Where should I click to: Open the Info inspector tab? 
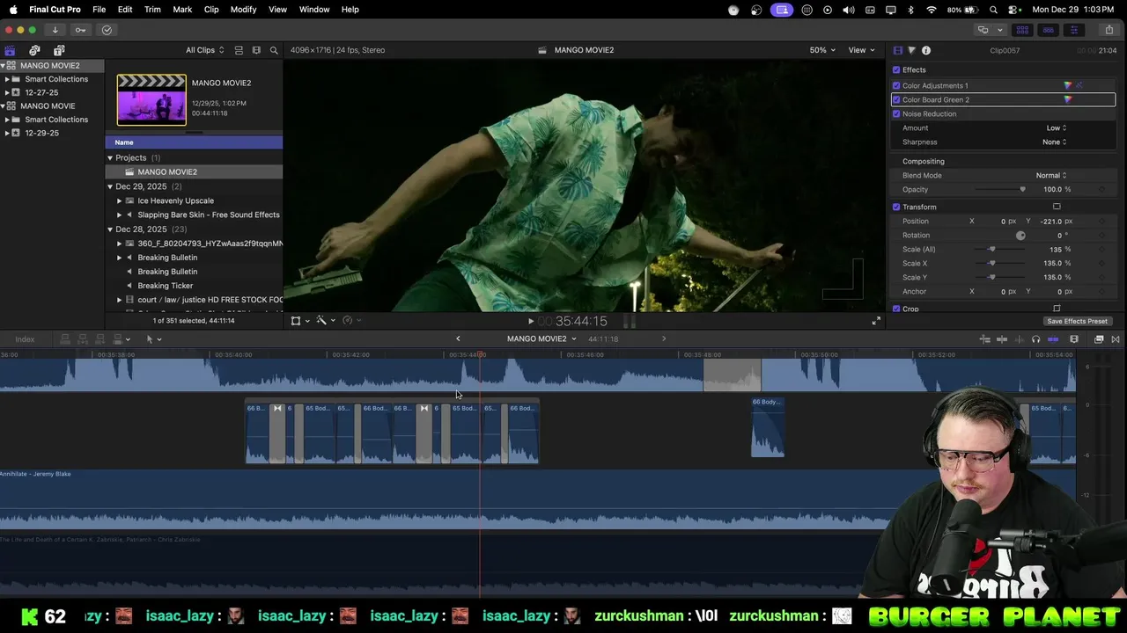tap(926, 50)
